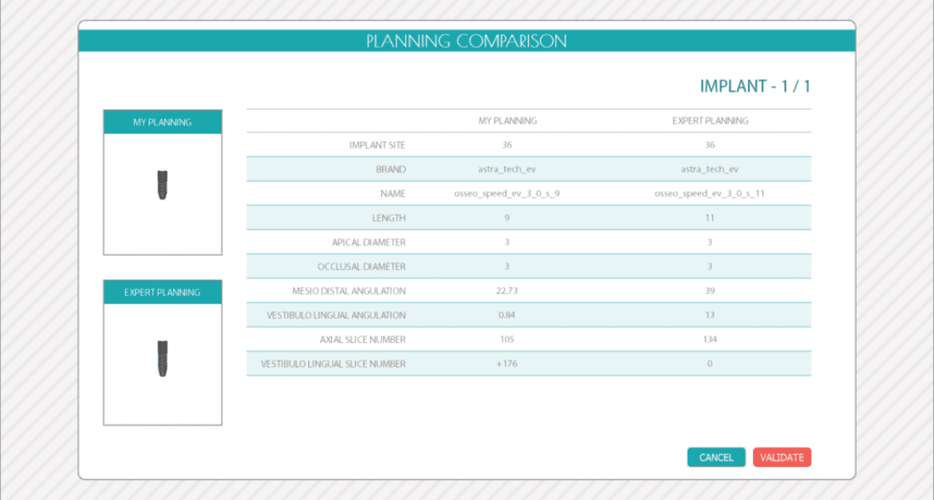Viewport: 934px width, 500px height.
Task: Click the Occlusal Diameter row label
Action: point(362,267)
